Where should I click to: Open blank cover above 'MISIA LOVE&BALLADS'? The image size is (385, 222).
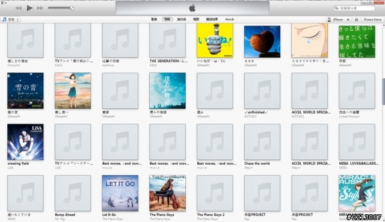[357, 142]
